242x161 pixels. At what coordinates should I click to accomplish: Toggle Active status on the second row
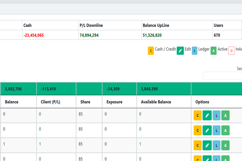[x=225, y=130]
